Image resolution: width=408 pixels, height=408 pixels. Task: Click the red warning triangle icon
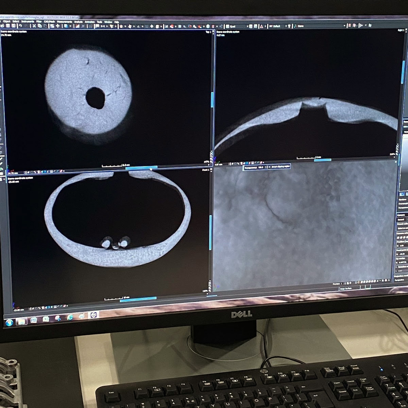tap(261, 26)
